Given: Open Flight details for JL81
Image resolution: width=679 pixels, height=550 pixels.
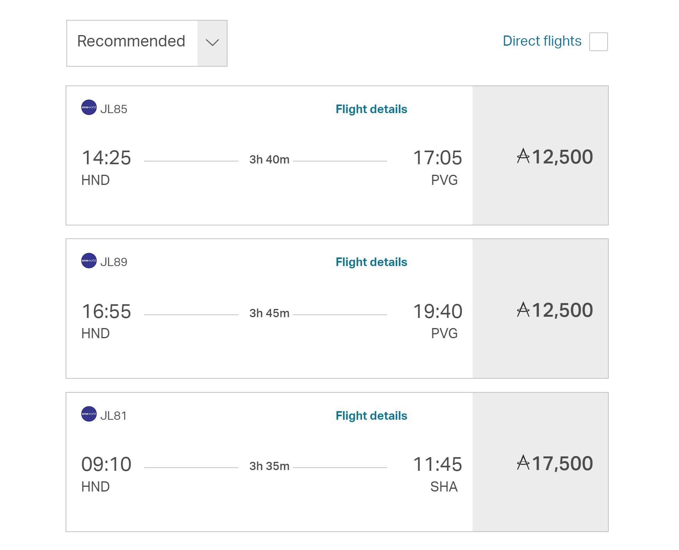Looking at the screenshot, I should click(x=371, y=416).
